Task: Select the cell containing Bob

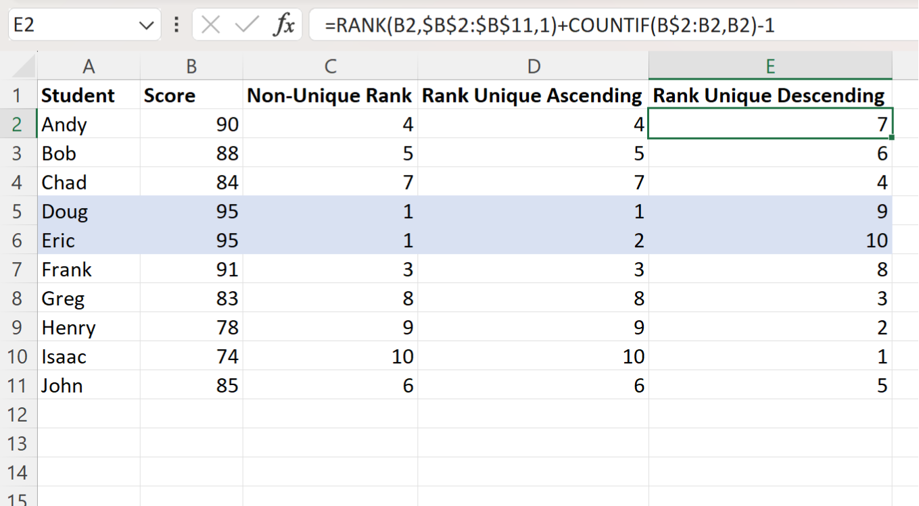Action: pos(89,153)
